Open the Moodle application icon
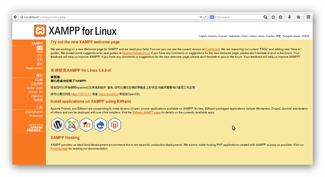The height and width of the screenshot is (177, 325). (86, 125)
